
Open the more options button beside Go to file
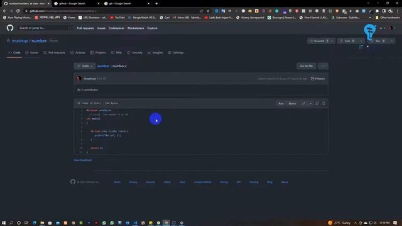tap(323, 66)
